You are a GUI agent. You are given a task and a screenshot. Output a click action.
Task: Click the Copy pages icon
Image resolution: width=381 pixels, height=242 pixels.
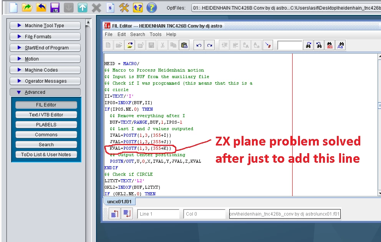click(x=173, y=45)
